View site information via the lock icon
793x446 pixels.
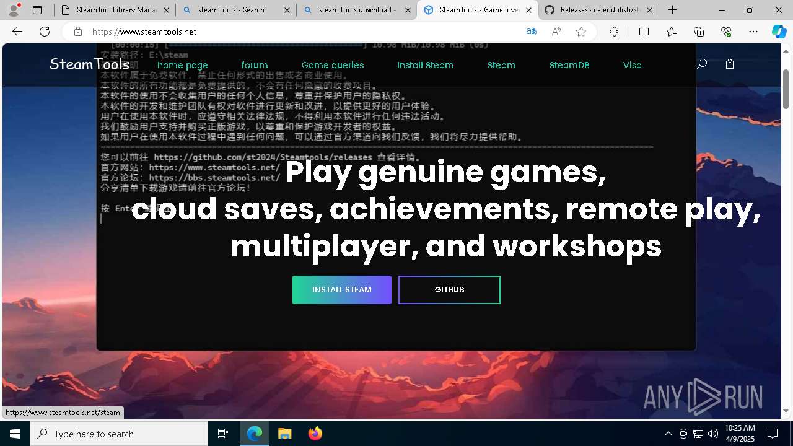point(78,32)
